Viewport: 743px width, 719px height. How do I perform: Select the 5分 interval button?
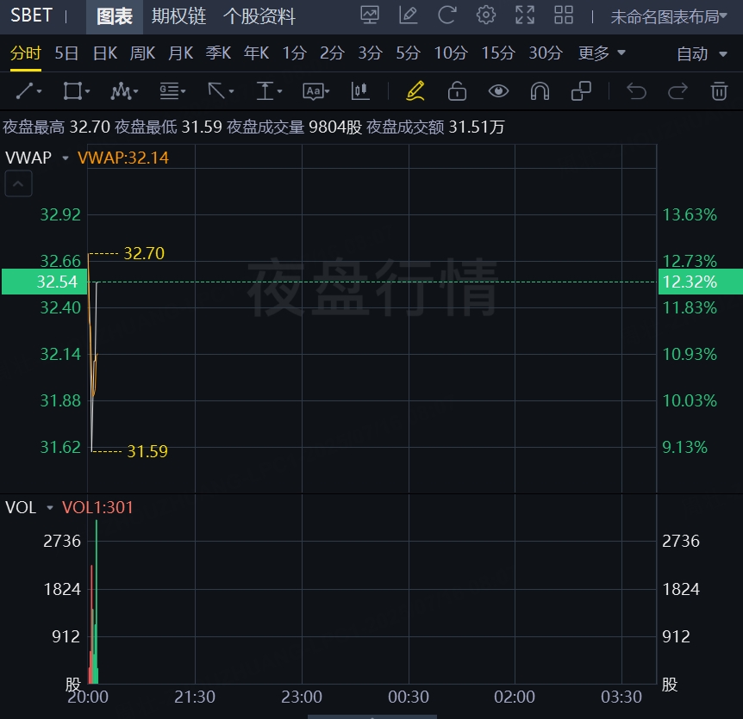[408, 53]
